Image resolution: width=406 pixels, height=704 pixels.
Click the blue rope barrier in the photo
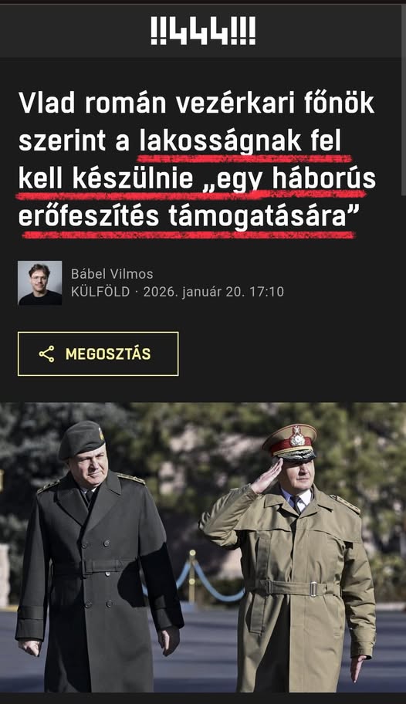(211, 582)
